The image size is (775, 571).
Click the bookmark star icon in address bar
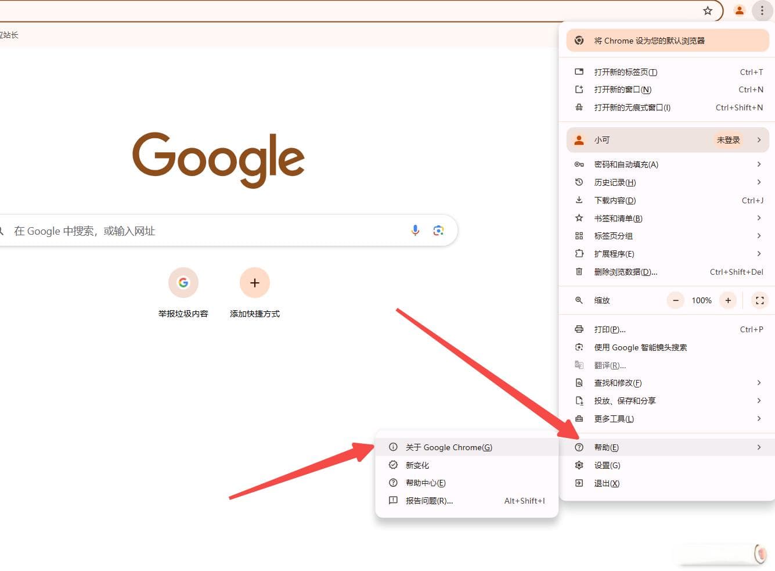[x=708, y=10]
